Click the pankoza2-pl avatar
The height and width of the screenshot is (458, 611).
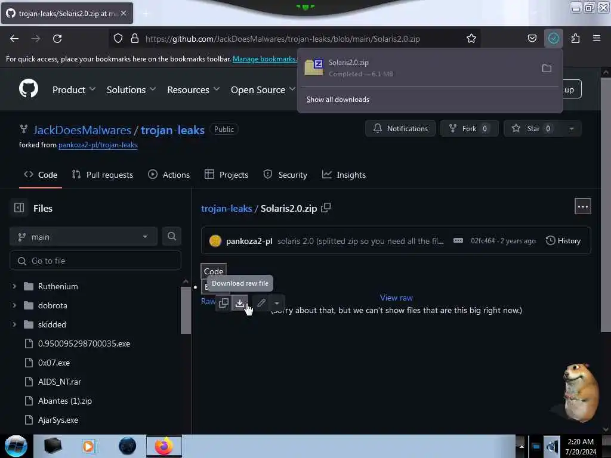pos(215,241)
